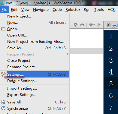
Task: Open the Edit menu
Action: coord(14,10)
